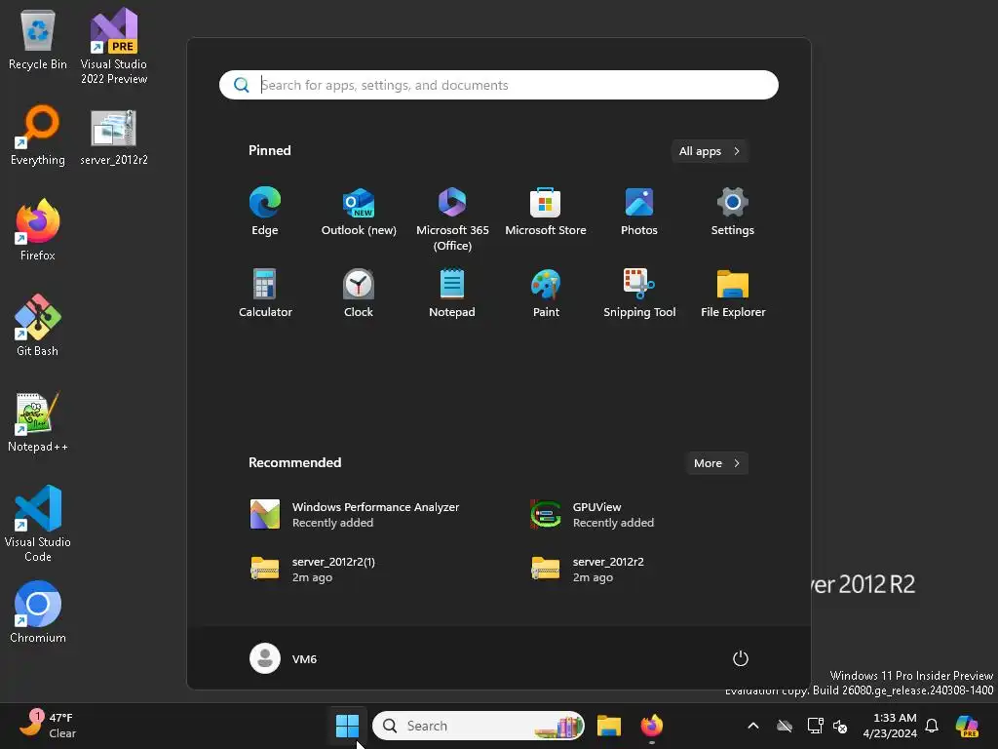
Task: Click the power button in Start
Action: click(741, 658)
